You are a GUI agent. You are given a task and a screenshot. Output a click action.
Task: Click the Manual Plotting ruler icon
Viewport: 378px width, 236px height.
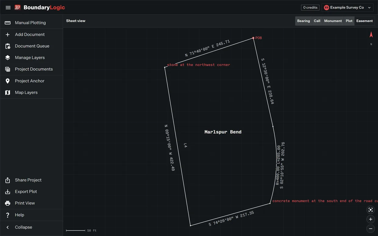(8, 23)
